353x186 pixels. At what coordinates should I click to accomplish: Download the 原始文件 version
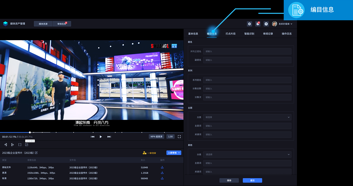click(162, 167)
